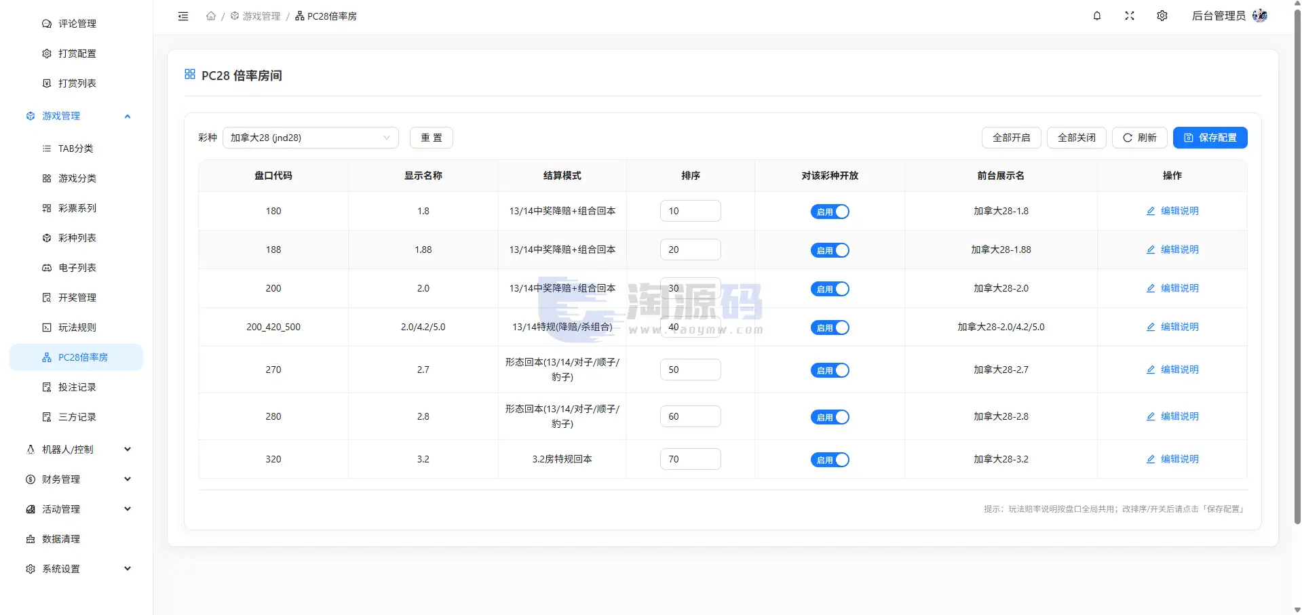This screenshot has width=1302, height=615.
Task: Collapse the 游戏管理 menu group
Action: [x=78, y=116]
